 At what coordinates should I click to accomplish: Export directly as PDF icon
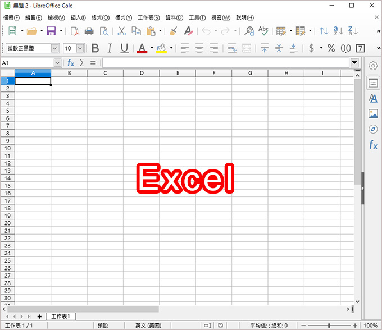tap(75, 31)
